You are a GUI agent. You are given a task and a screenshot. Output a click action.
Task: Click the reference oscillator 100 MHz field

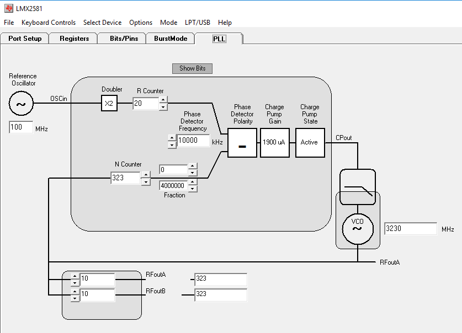(x=21, y=127)
